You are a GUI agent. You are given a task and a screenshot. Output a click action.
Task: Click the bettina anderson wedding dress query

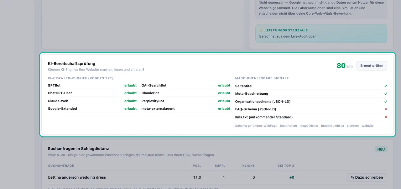click(x=77, y=177)
